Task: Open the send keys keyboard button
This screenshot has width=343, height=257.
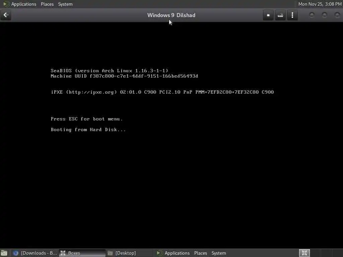Action: [x=280, y=15]
